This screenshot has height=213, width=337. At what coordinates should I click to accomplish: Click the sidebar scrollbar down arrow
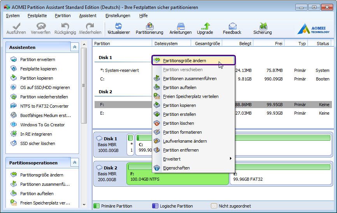tap(84, 205)
